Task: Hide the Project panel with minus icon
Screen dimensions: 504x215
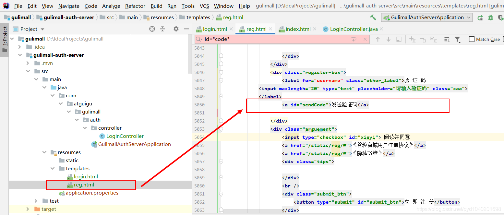Action: [x=186, y=29]
